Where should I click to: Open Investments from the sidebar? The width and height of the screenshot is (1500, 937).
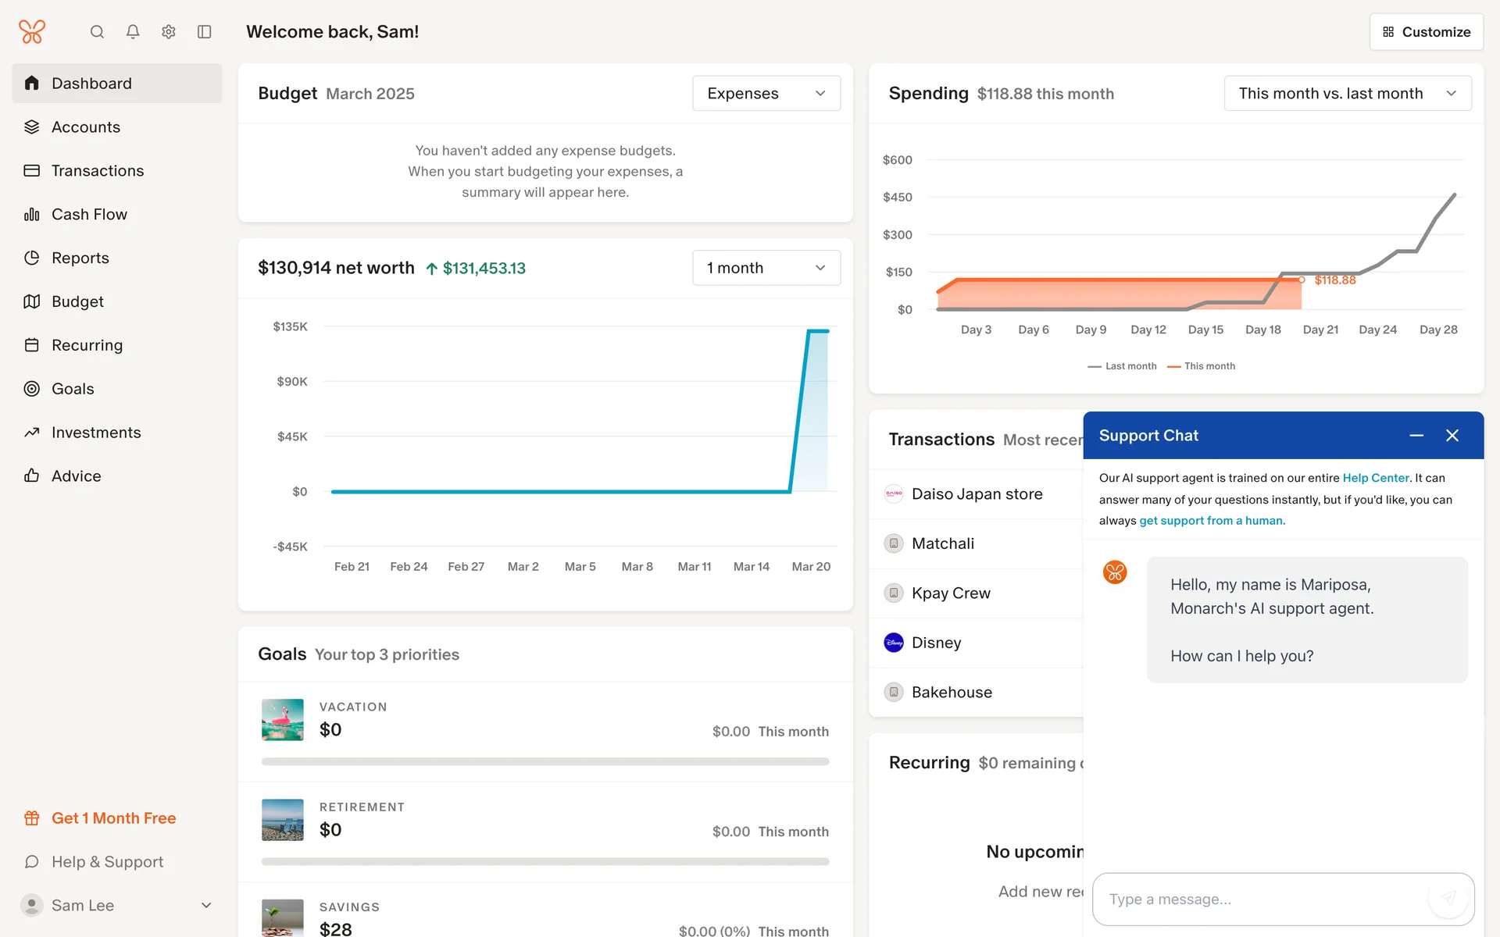coord(96,433)
